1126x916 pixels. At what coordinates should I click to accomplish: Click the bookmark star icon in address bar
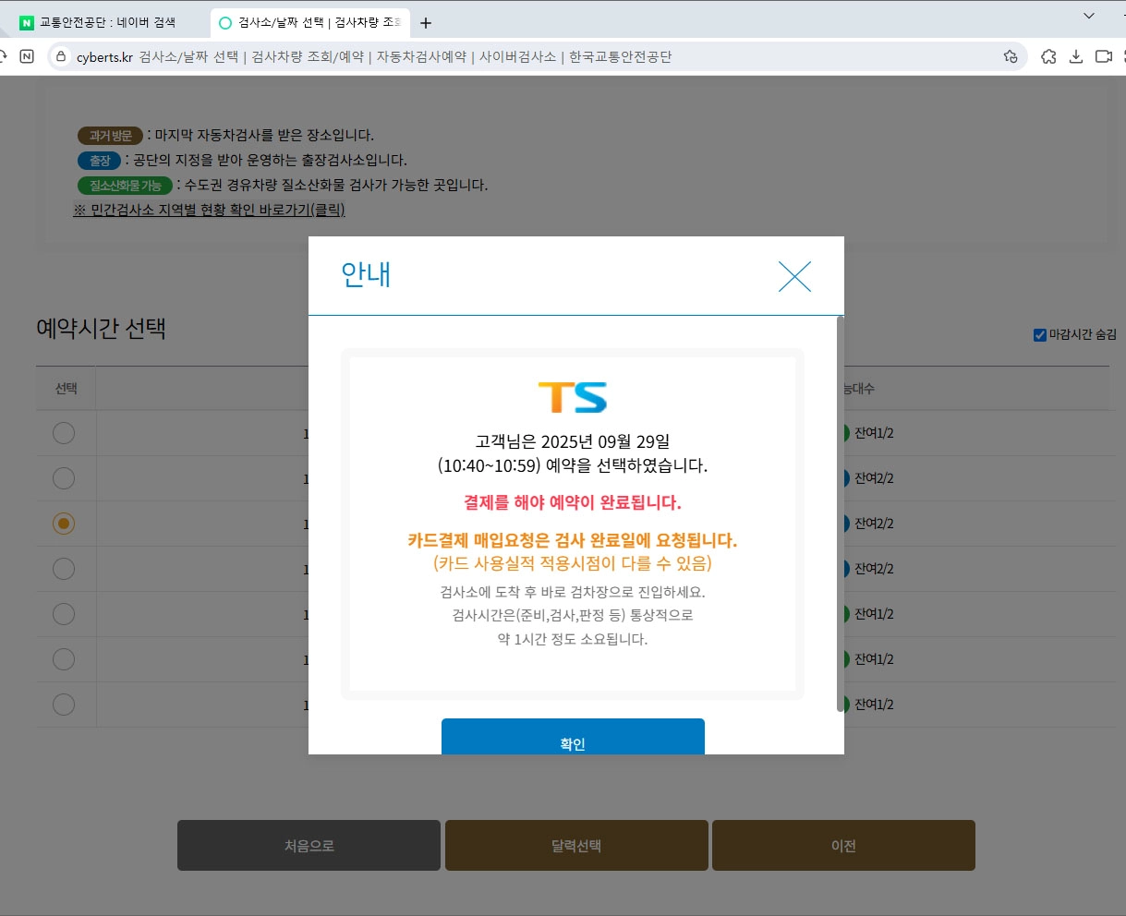pyautogui.click(x=1011, y=56)
